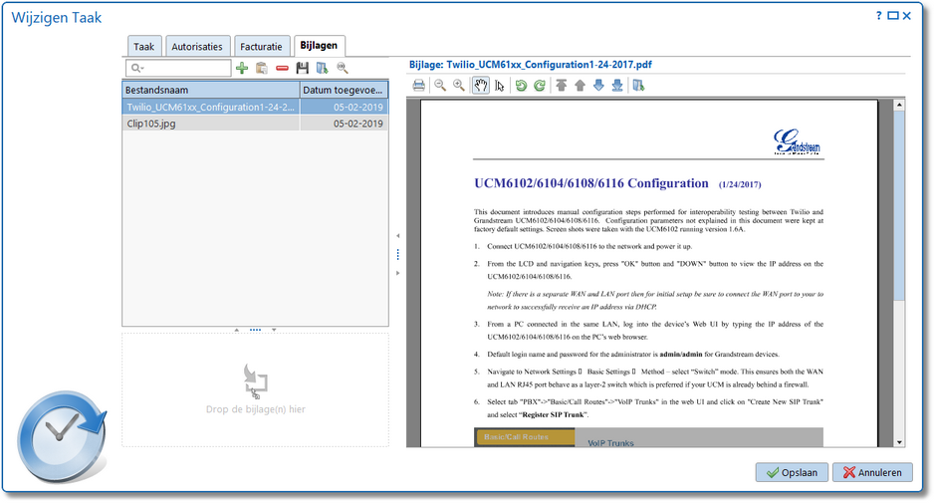Screen dimensions: 934x503
Task: Cancel with the Annuleren button
Action: pos(872,472)
